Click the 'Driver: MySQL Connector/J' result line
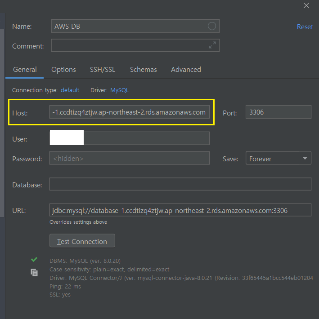 click(181, 278)
